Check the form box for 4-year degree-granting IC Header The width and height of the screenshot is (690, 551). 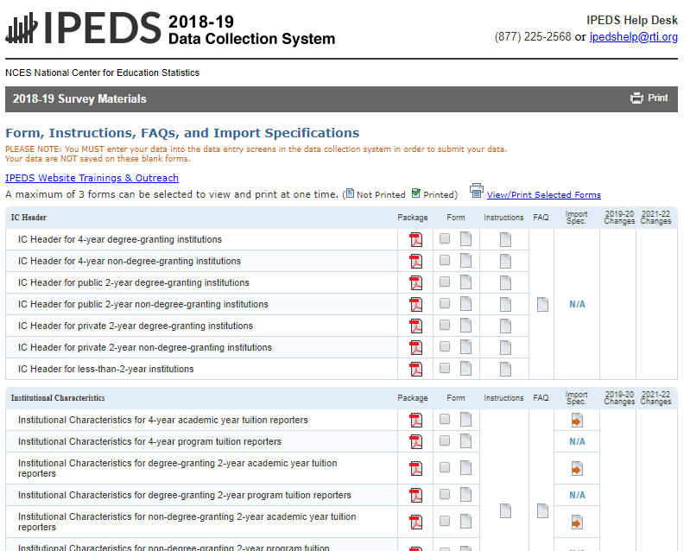[445, 239]
